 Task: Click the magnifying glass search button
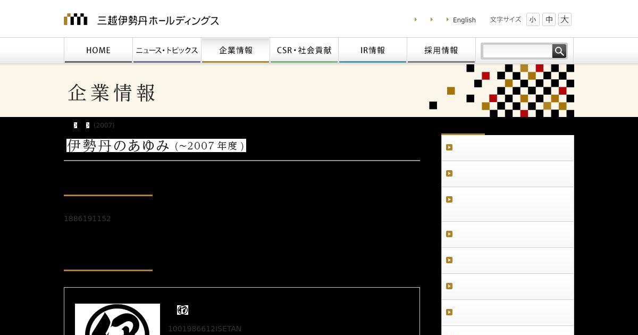559,51
